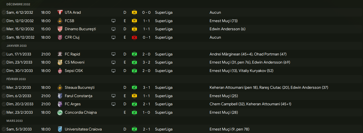This screenshot has height=133, width=363.
Task: Click the Dinamo București club badge
Action: pos(60,29)
